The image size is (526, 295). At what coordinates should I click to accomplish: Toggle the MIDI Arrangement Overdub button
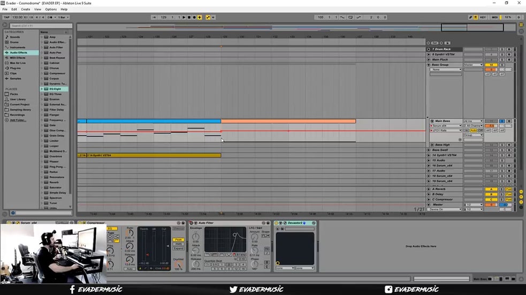click(200, 17)
